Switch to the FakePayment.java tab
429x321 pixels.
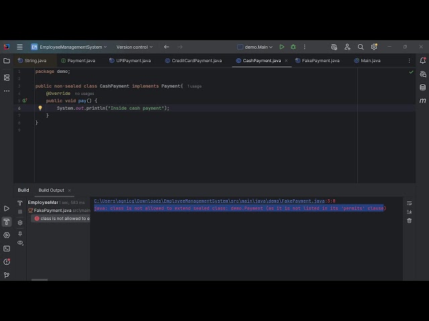tap(318, 61)
